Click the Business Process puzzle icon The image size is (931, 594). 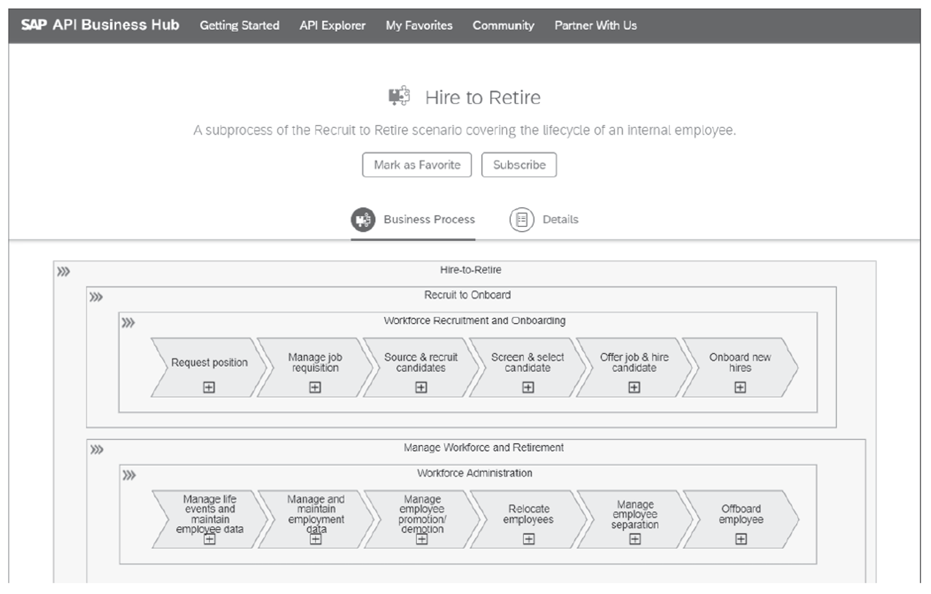(363, 219)
